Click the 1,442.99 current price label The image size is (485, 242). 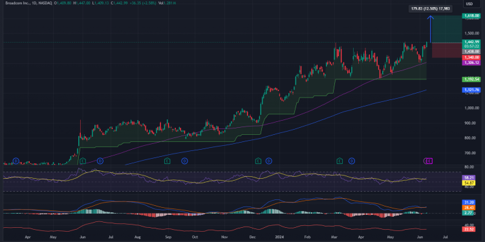click(x=471, y=42)
